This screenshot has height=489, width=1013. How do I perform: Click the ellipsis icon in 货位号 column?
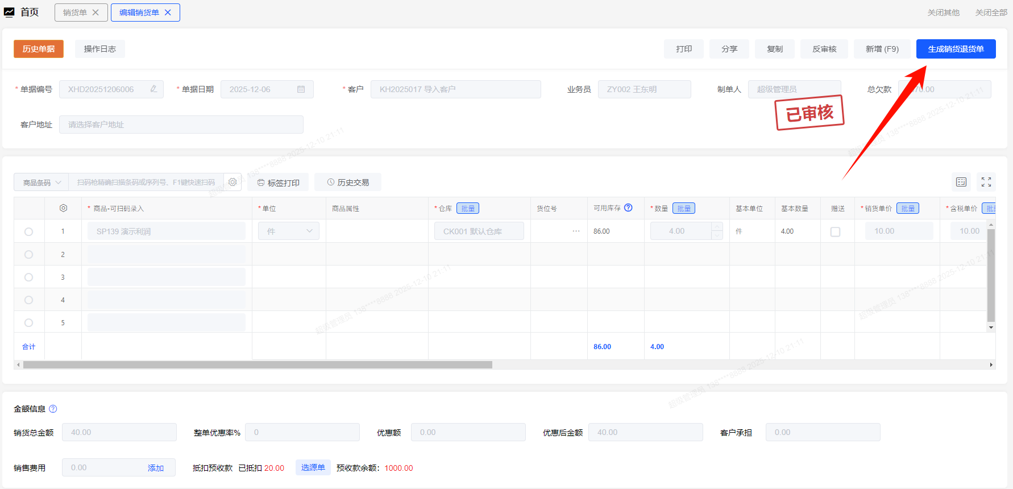click(x=576, y=231)
